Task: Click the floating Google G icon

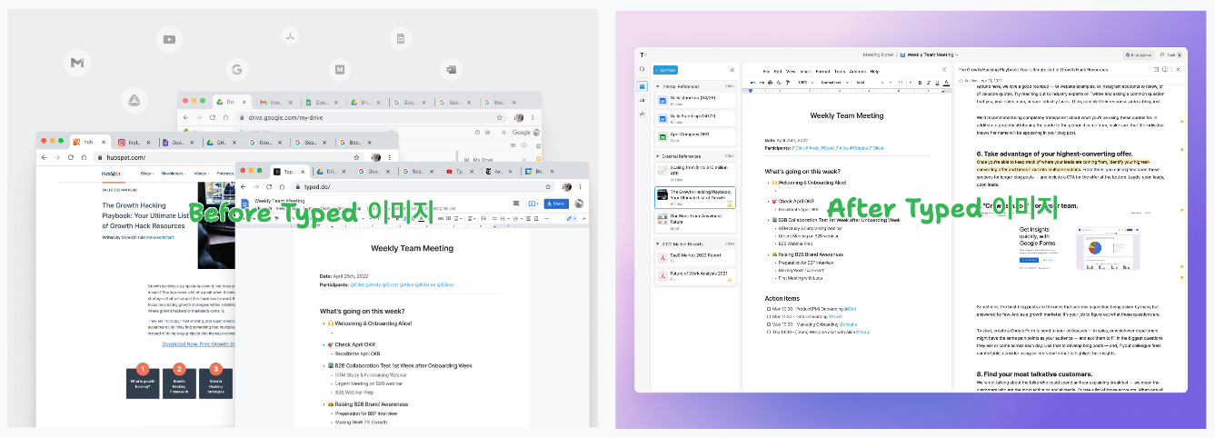Action: click(235, 68)
